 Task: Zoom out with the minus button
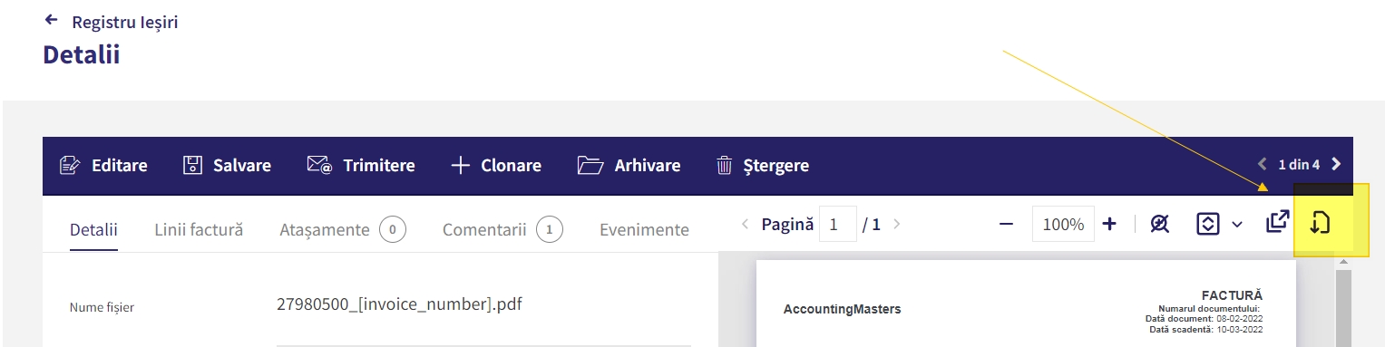1006,224
